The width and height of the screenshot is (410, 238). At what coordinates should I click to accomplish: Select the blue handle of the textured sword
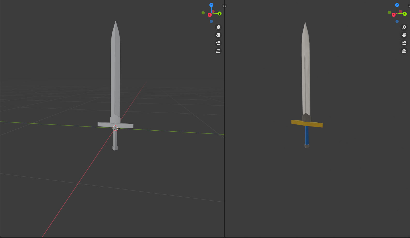(x=307, y=136)
